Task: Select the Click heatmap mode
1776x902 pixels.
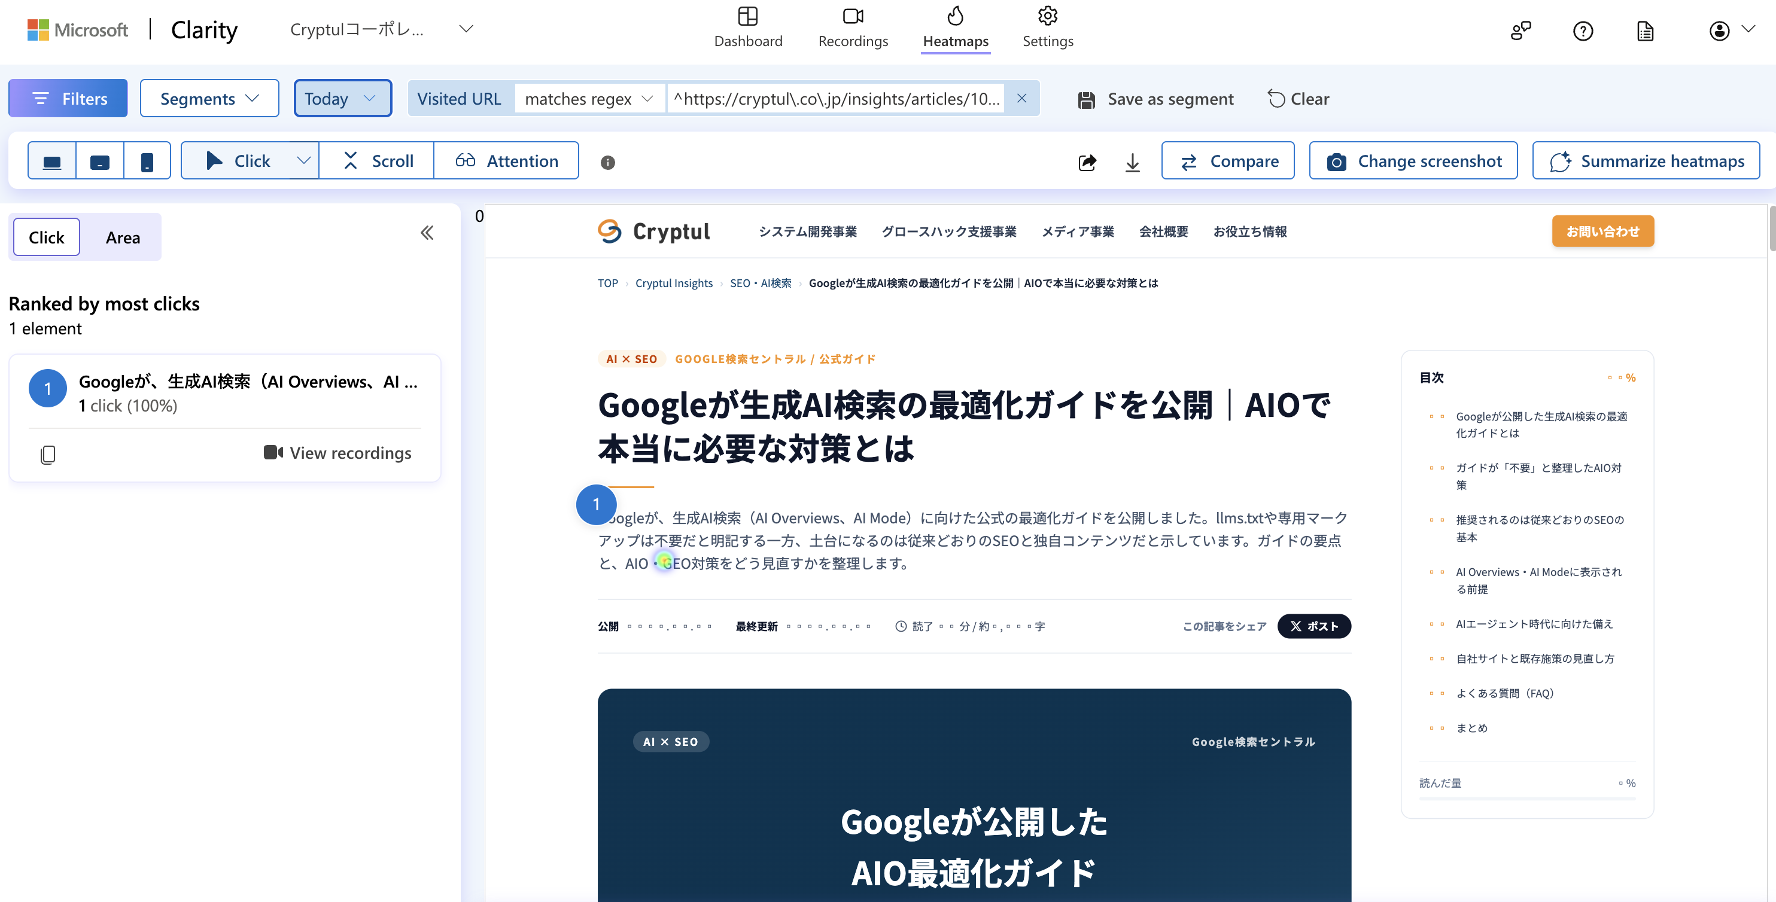Action: [238, 161]
